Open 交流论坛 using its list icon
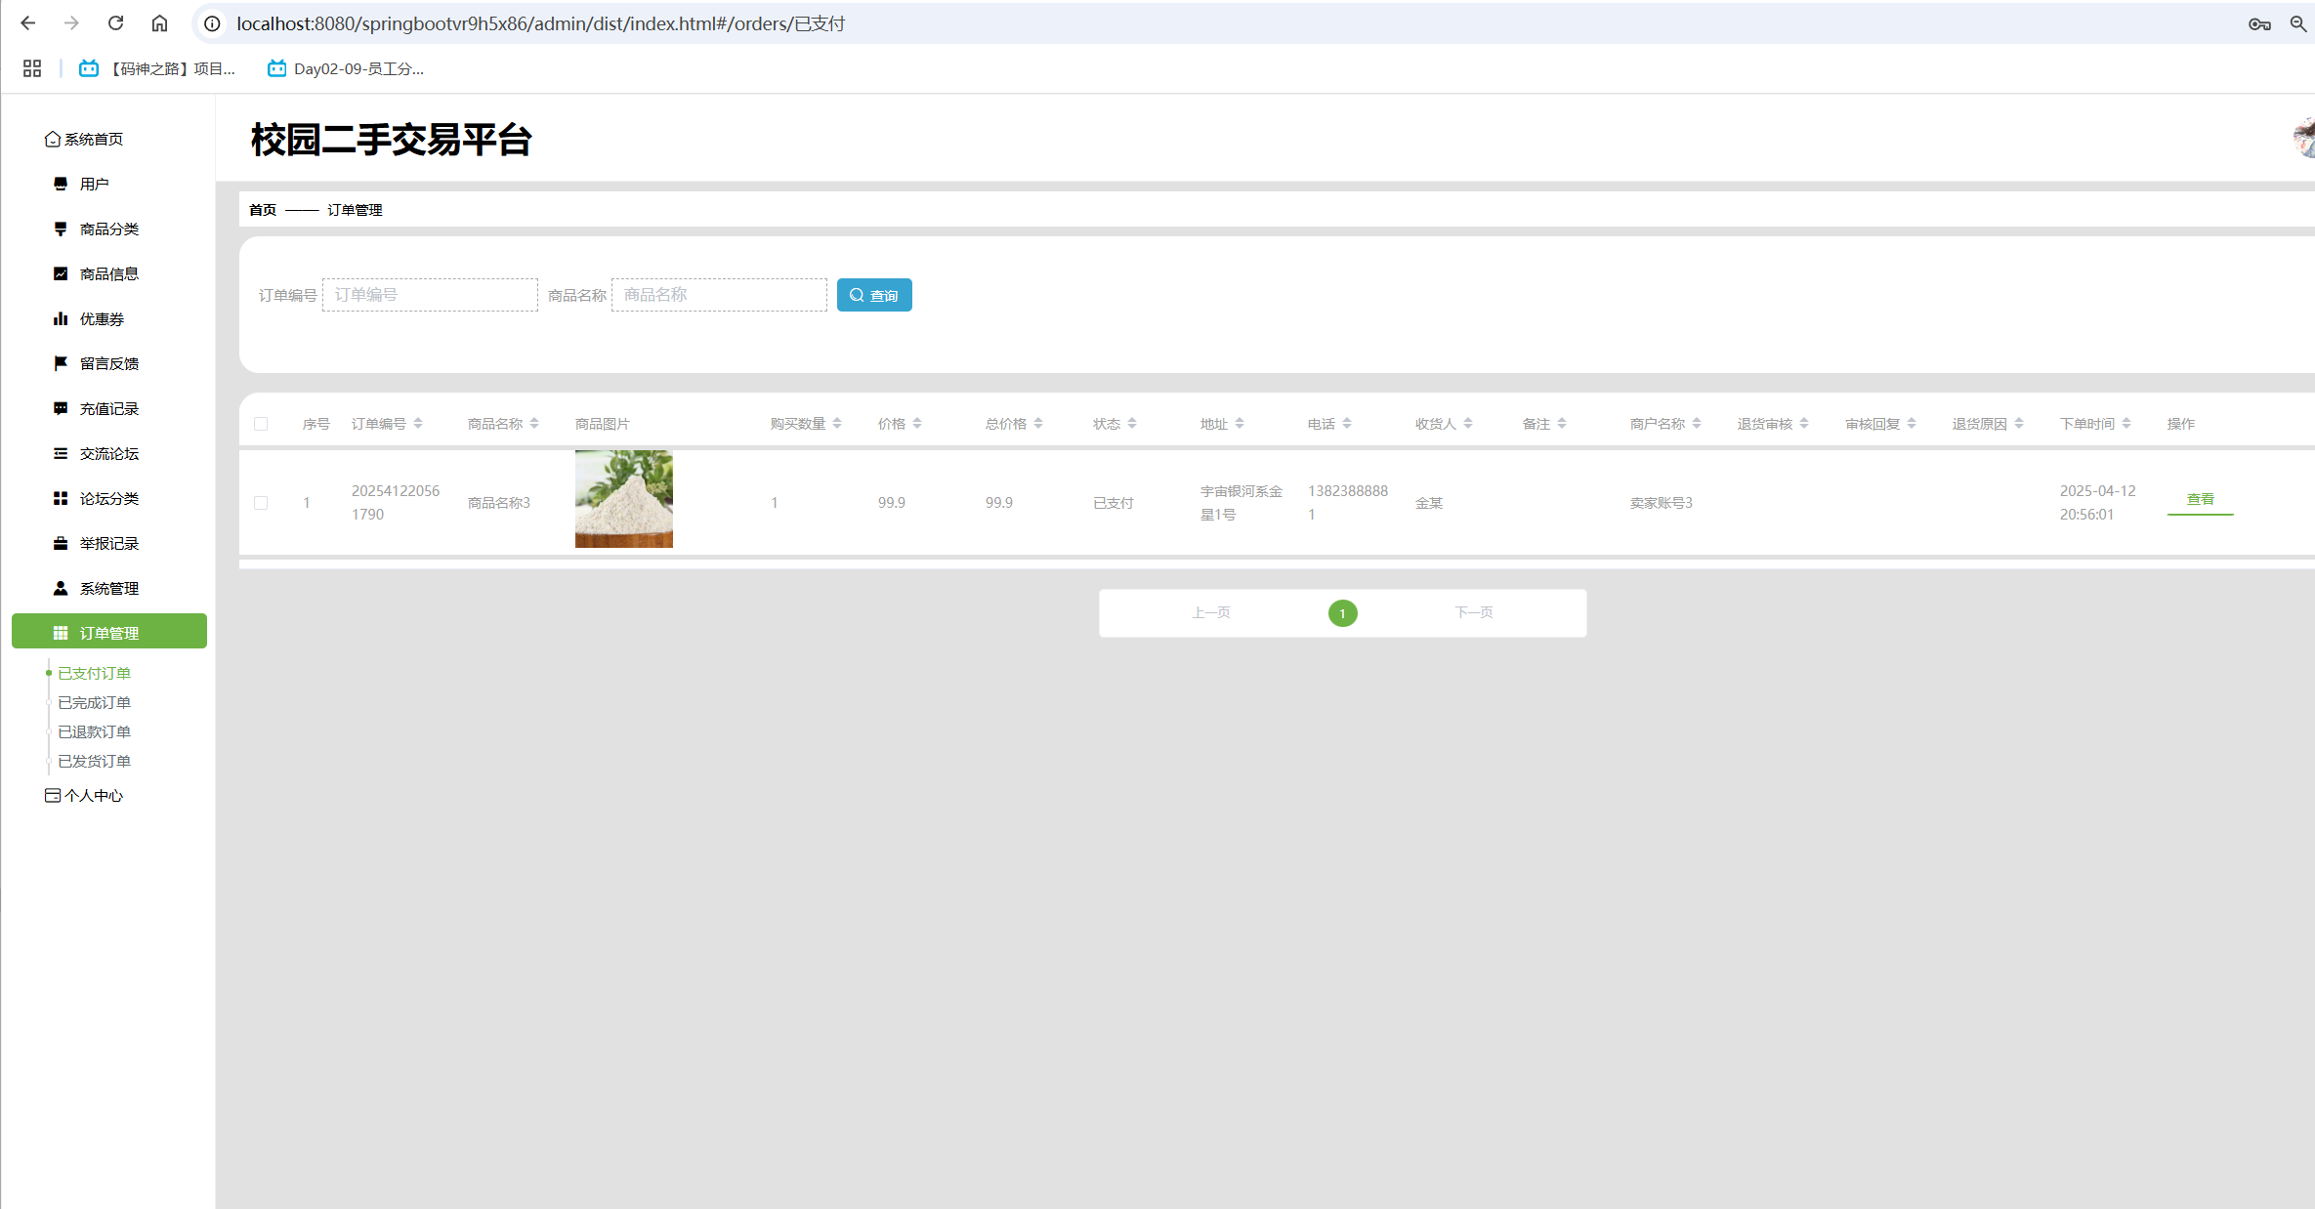The width and height of the screenshot is (2315, 1209). point(61,453)
